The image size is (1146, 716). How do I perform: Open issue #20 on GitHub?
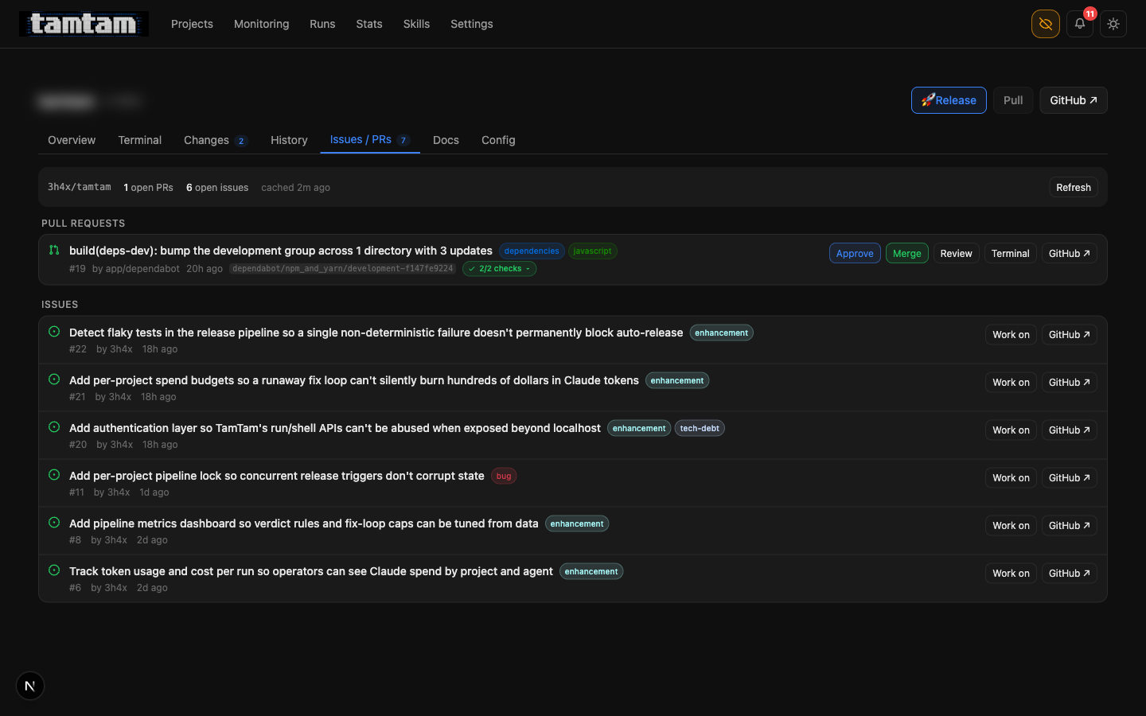click(x=1070, y=430)
